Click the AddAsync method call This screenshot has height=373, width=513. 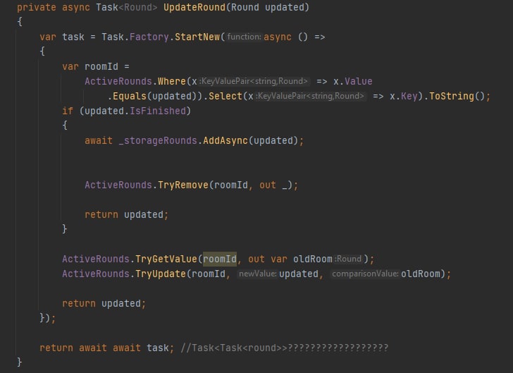tap(225, 140)
